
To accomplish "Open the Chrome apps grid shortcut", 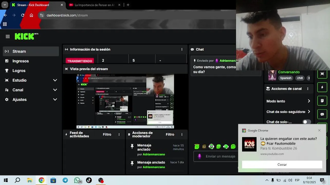I will [5, 24].
